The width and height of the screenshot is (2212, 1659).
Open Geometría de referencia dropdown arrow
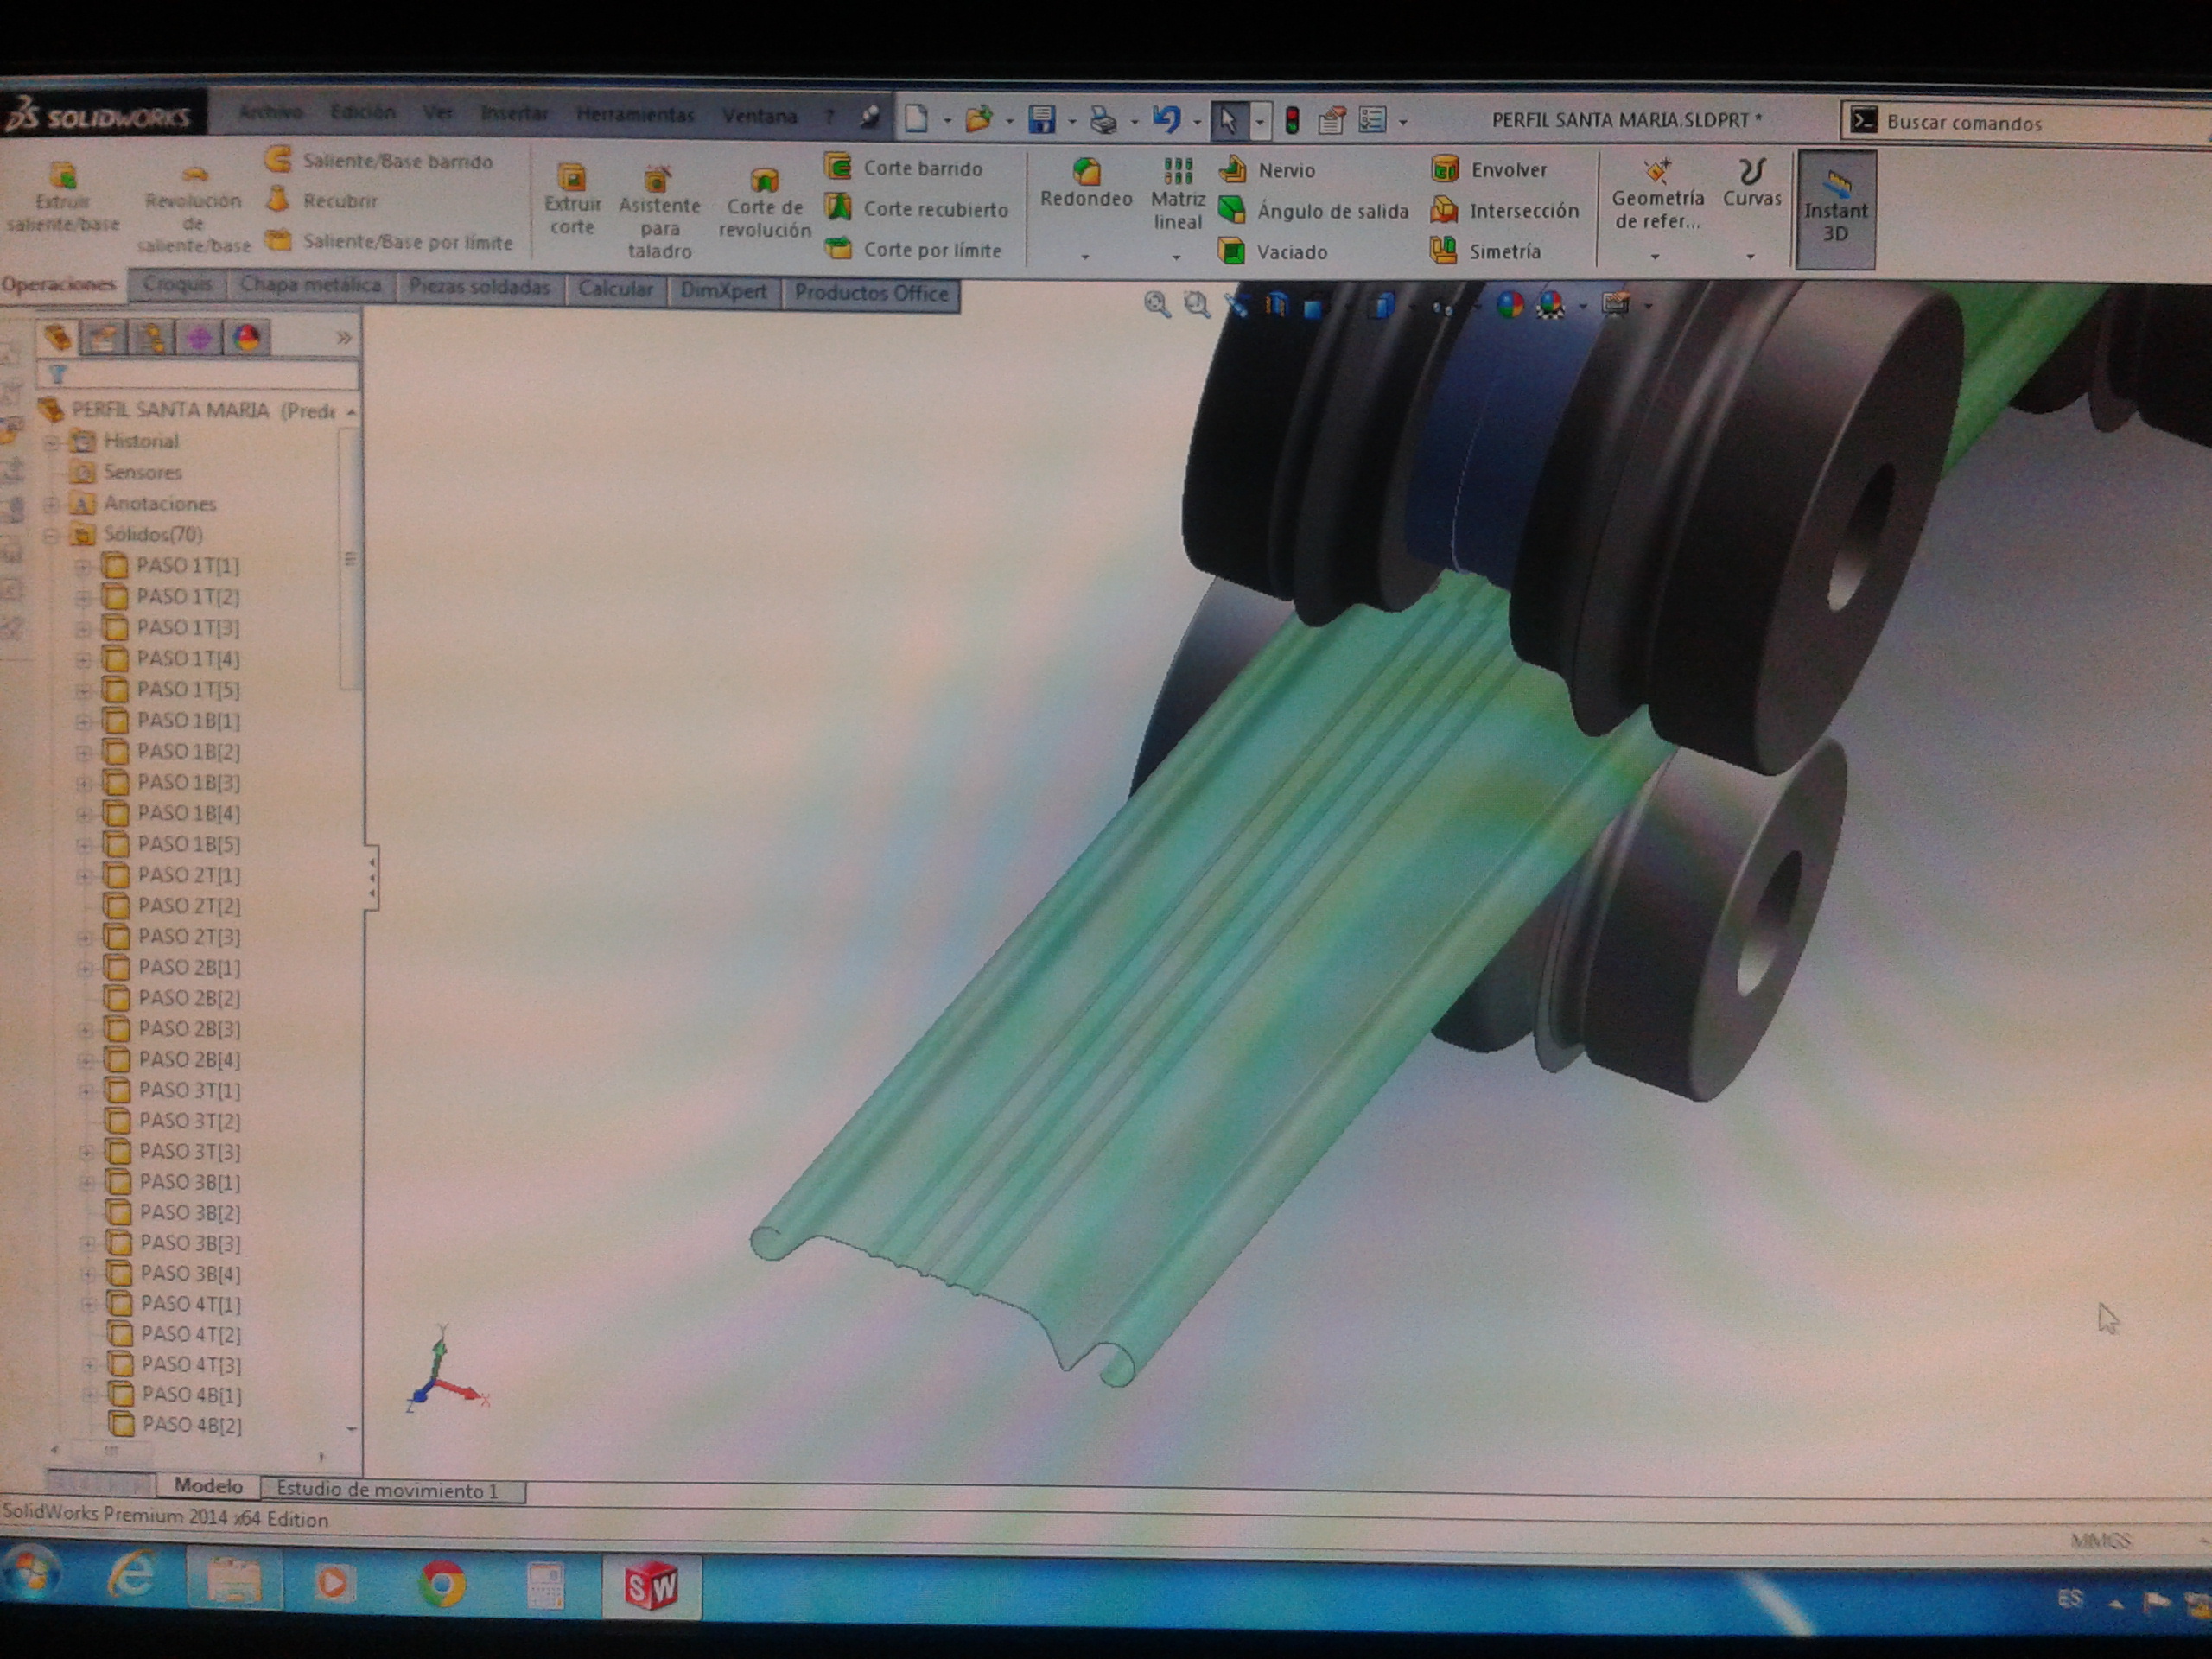(1654, 257)
